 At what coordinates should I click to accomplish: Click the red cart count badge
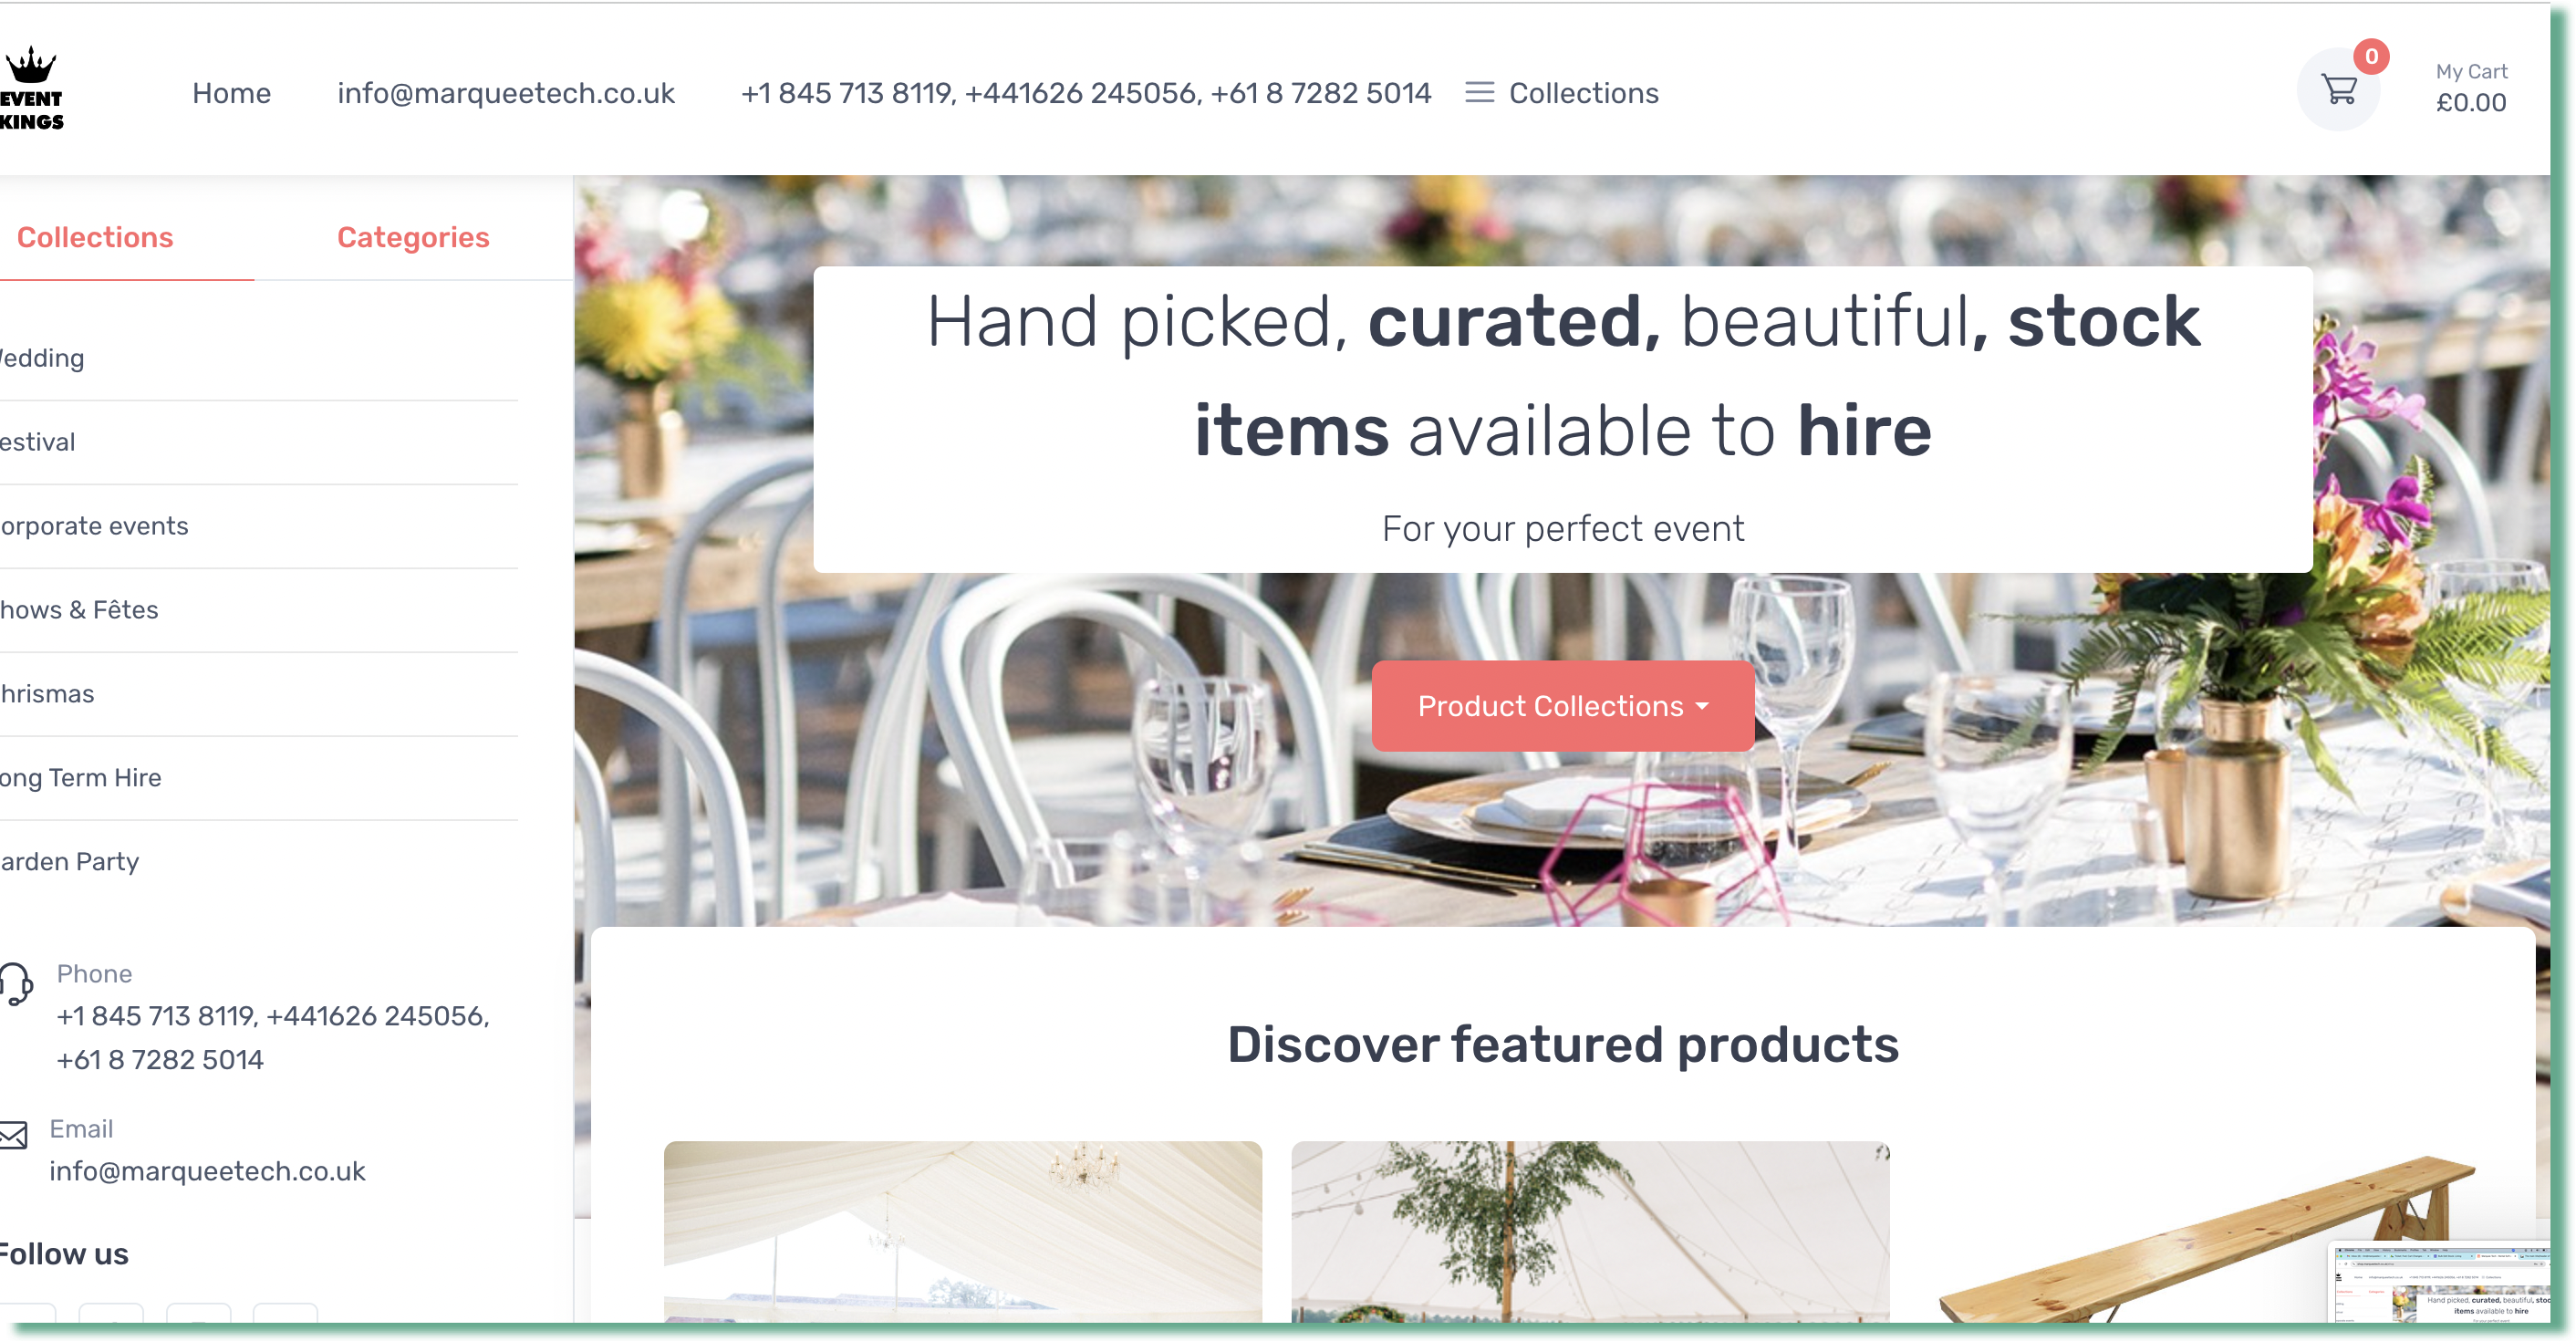click(x=2371, y=57)
